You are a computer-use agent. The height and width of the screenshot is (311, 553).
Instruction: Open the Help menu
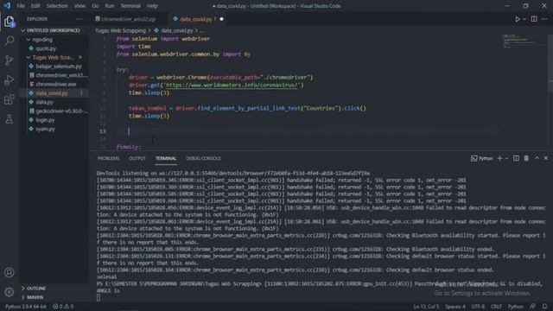pyautogui.click(x=152, y=6)
